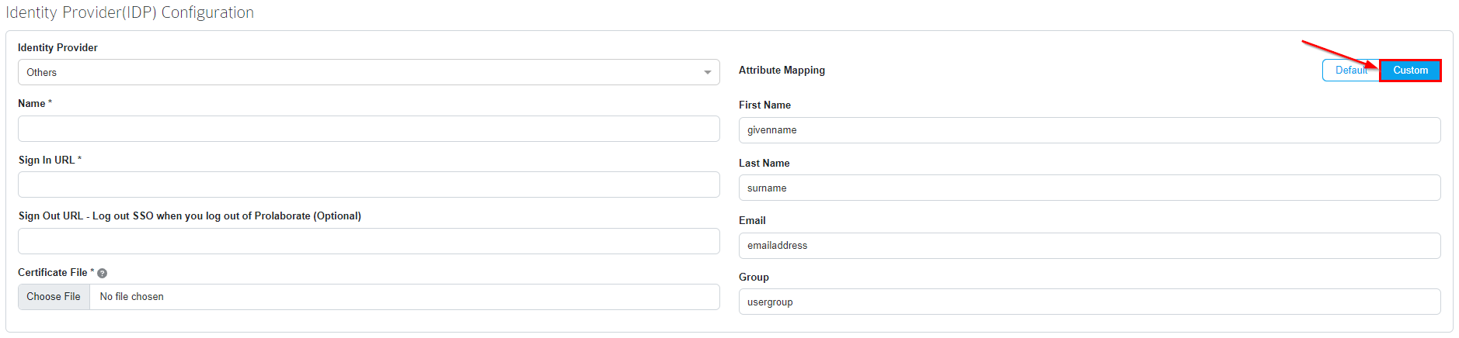The width and height of the screenshot is (1459, 338).
Task: Click the dropdown arrow of Identity Provider
Action: [x=707, y=72]
